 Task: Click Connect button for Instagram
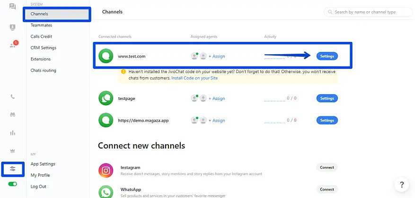[327, 167]
